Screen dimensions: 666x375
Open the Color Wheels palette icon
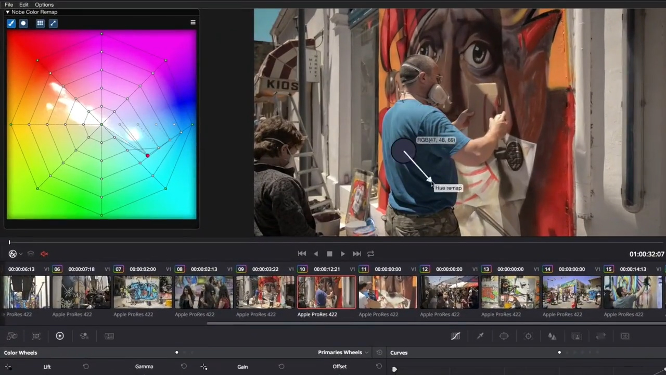[x=60, y=336]
